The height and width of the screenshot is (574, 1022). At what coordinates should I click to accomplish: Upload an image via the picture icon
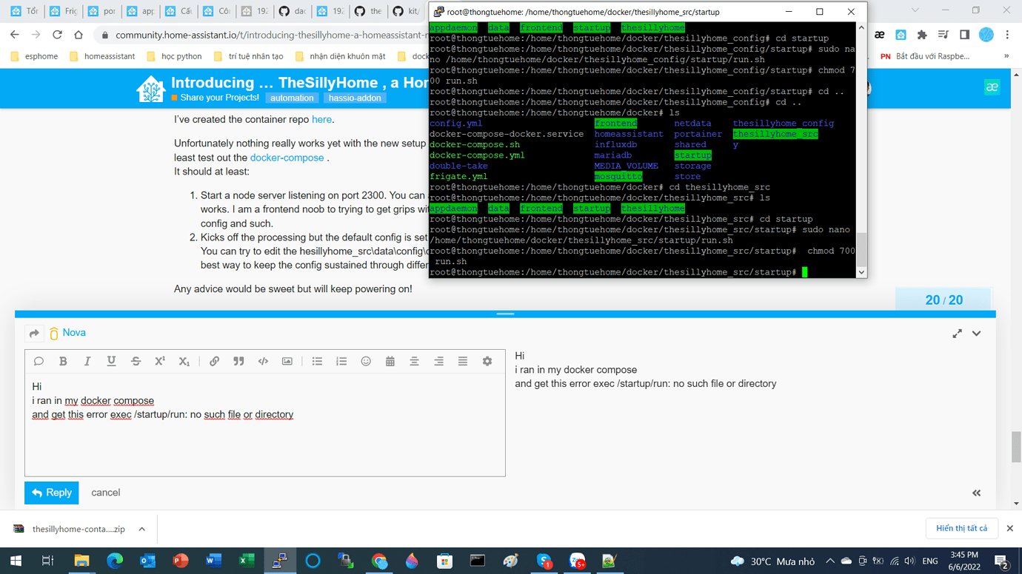(x=287, y=361)
